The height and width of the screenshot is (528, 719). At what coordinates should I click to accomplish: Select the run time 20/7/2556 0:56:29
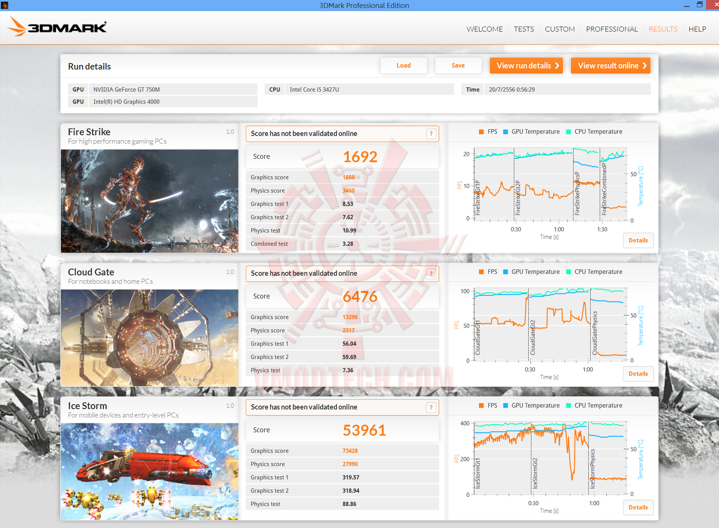click(567, 89)
